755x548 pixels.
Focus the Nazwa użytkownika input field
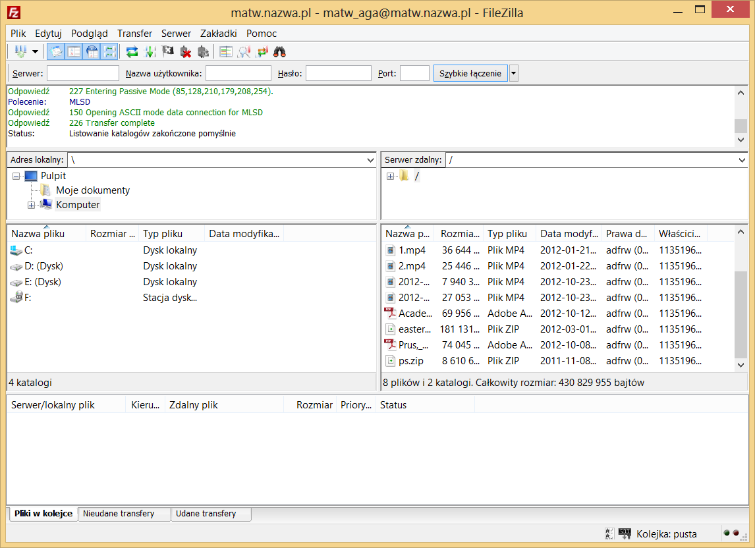coord(238,73)
